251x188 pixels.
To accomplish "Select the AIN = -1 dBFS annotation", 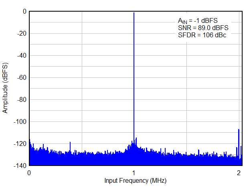I will pos(198,20).
